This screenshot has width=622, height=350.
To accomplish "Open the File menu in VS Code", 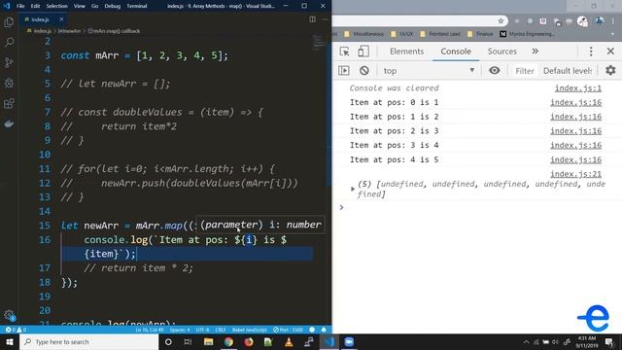I will [20, 6].
